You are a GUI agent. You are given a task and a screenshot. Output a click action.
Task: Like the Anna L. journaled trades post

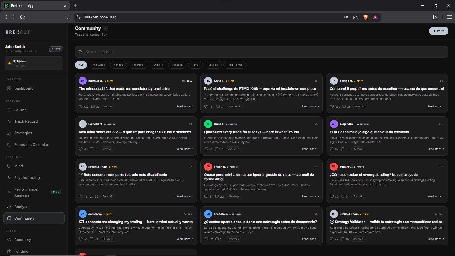206,149
